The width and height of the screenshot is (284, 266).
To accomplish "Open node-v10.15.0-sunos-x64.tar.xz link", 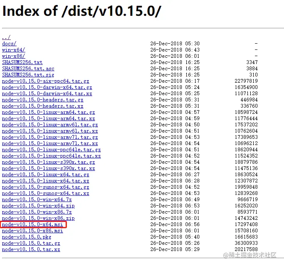I will 46,193.
